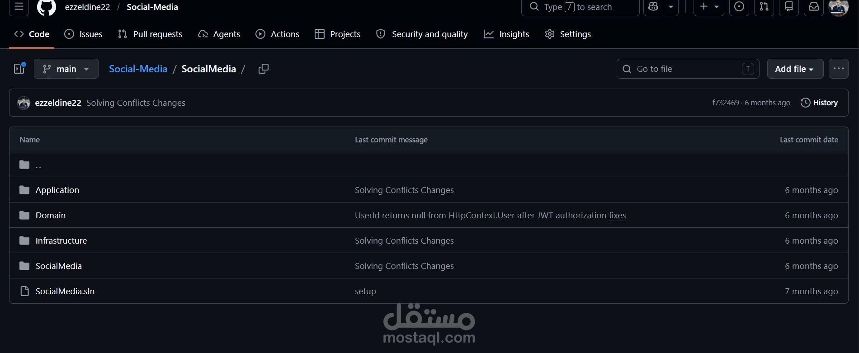Open the issues shortcut in header
This screenshot has height=353, width=859.
point(739,7)
